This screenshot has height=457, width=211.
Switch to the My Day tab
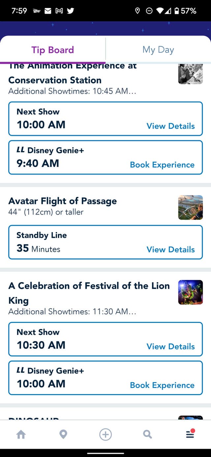[158, 50]
